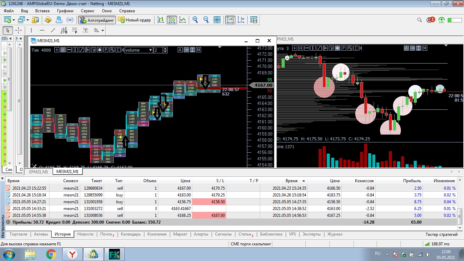Click the P button on the MESM21 chart toolbar
The image size is (464, 261).
(106, 50)
